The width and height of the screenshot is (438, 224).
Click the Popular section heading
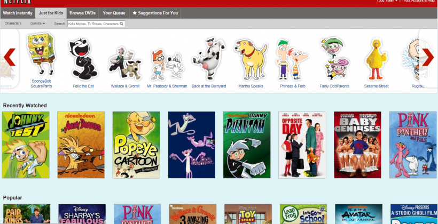(x=13, y=198)
